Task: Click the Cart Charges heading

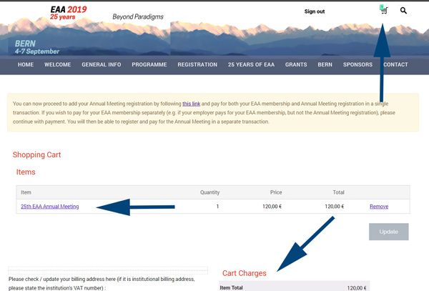Action: click(245, 273)
